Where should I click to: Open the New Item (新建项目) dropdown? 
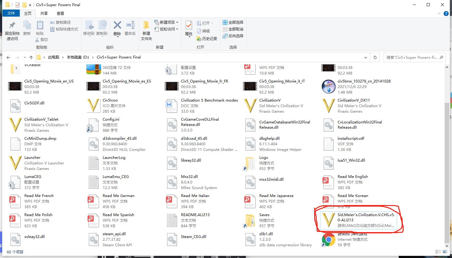click(x=166, y=22)
